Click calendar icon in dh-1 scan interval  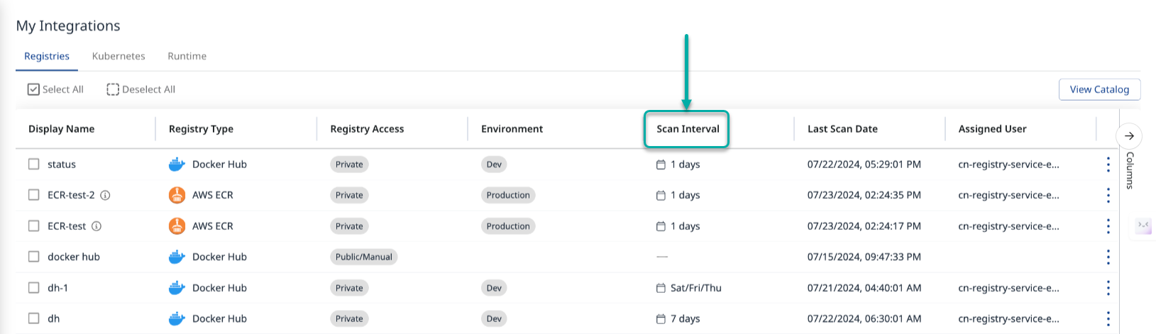point(661,288)
